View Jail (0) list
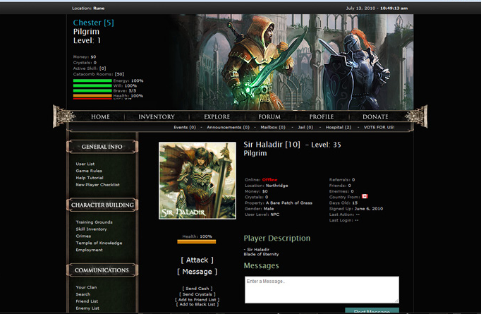Viewport: 481px width, 314px height. click(305, 127)
